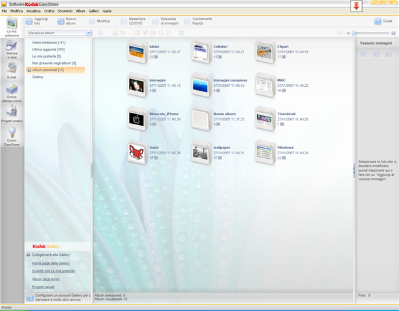Click the rotate right icon in toolbar

[x=168, y=32]
